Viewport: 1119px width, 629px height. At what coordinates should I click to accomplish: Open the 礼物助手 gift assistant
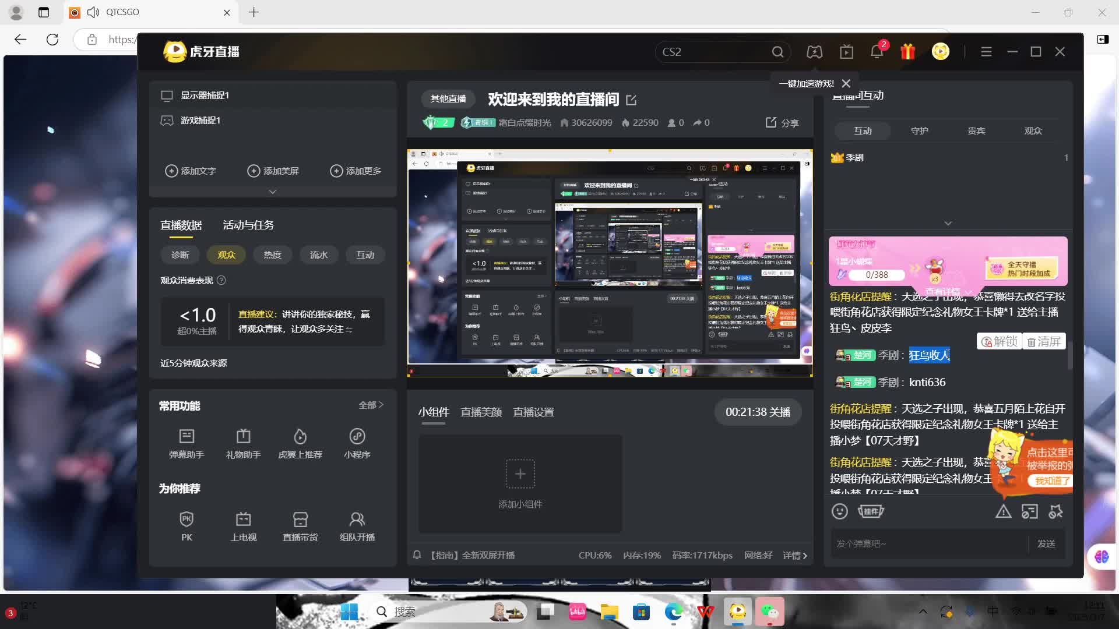pos(243,444)
